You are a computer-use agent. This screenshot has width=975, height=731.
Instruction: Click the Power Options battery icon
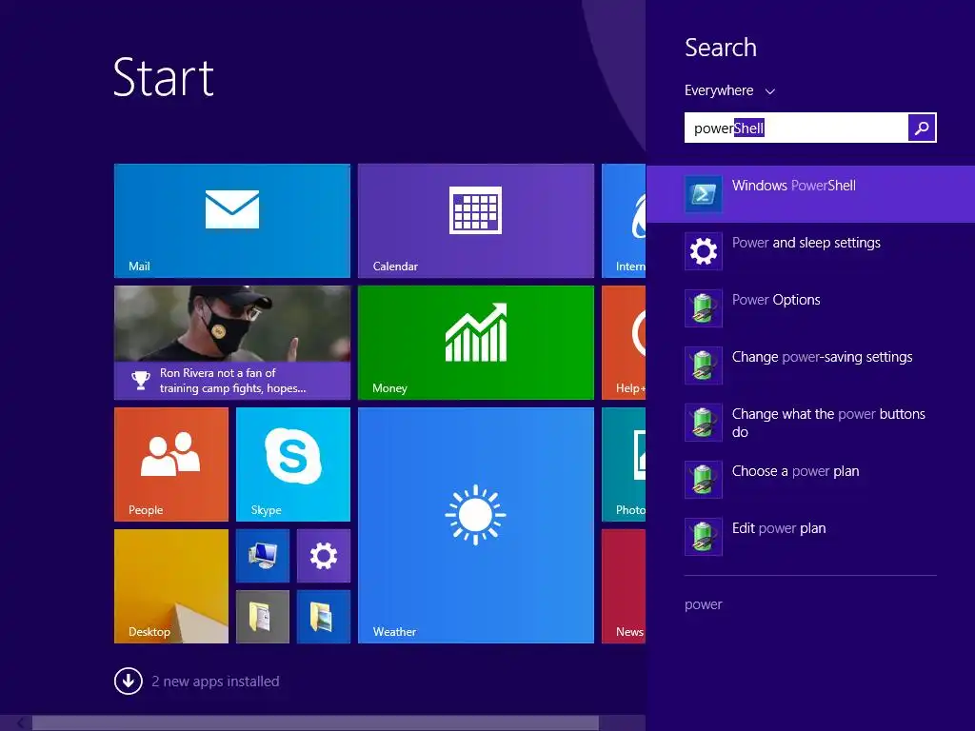tap(704, 308)
